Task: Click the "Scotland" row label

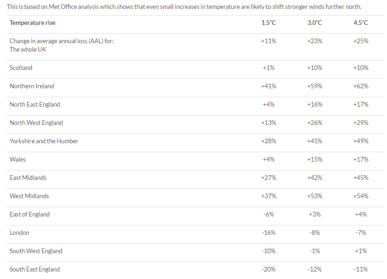Action: point(21,68)
